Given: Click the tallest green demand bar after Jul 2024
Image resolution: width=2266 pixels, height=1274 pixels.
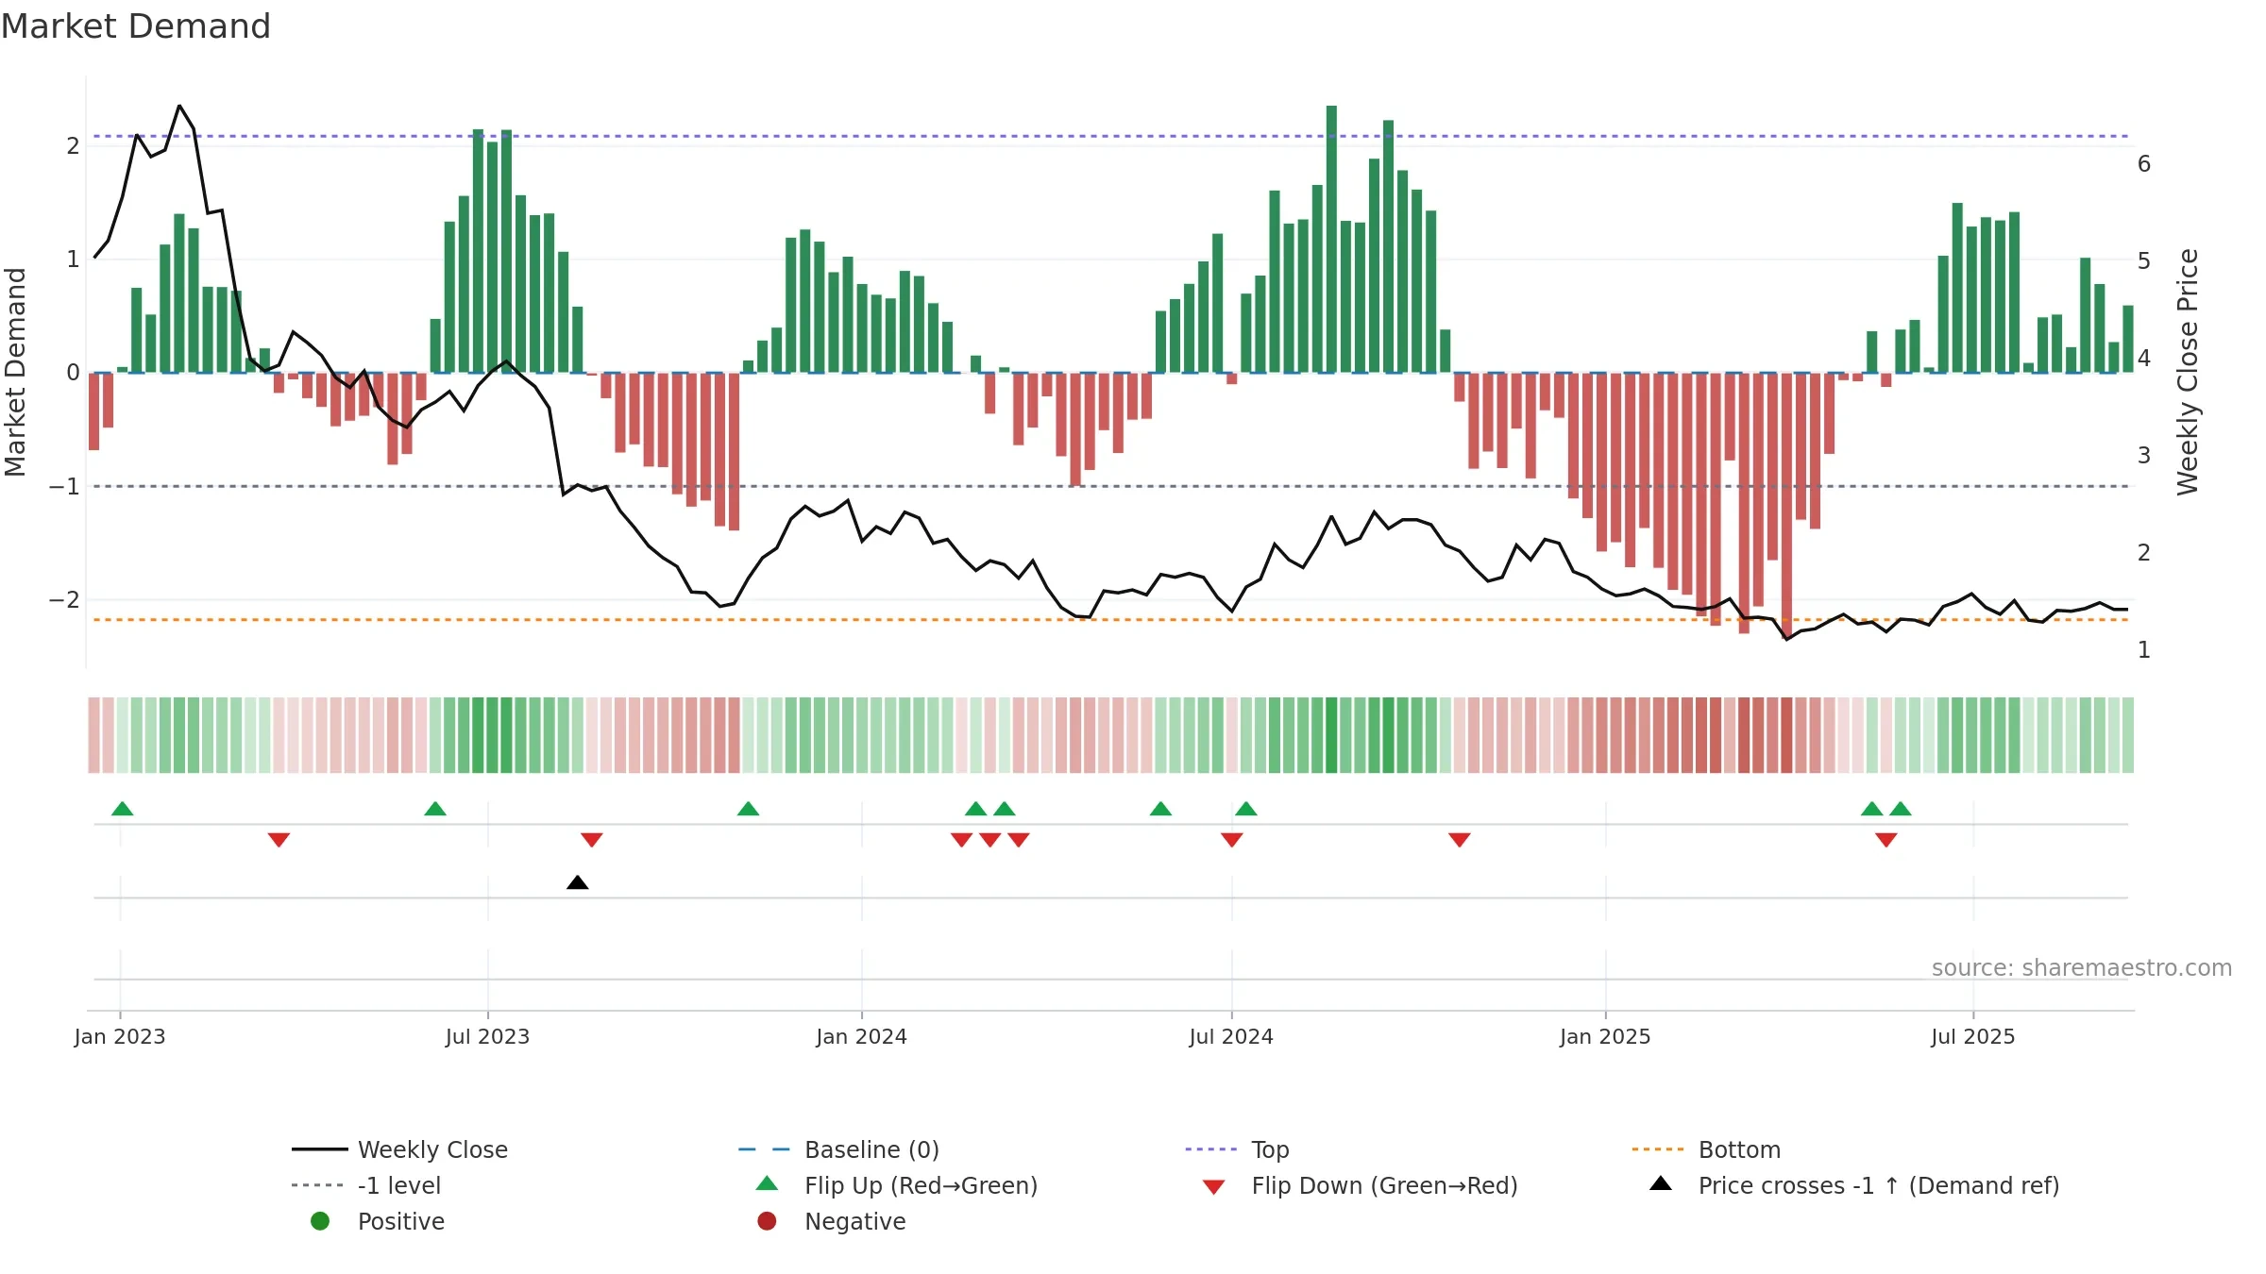Looking at the screenshot, I should coord(1331,239).
